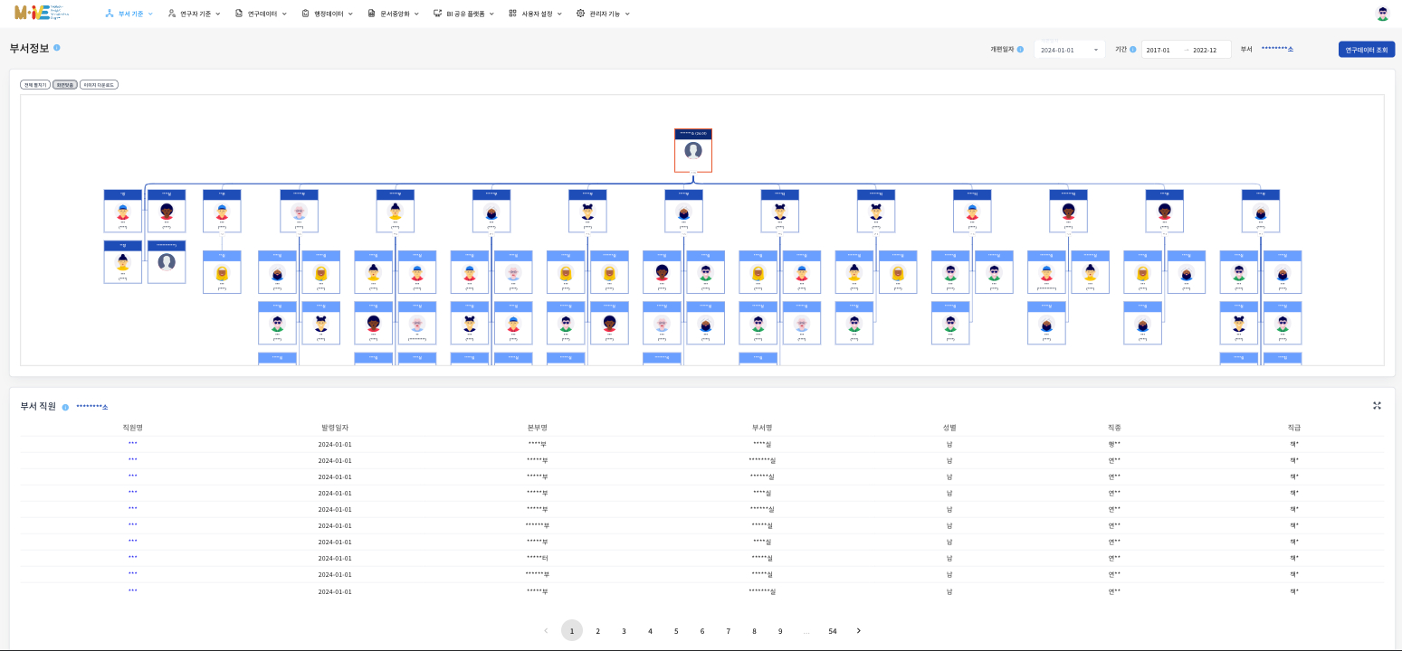The image size is (1402, 651).
Task: Toggle the 화면맞춤 fit-to-screen button
Action: [64, 85]
